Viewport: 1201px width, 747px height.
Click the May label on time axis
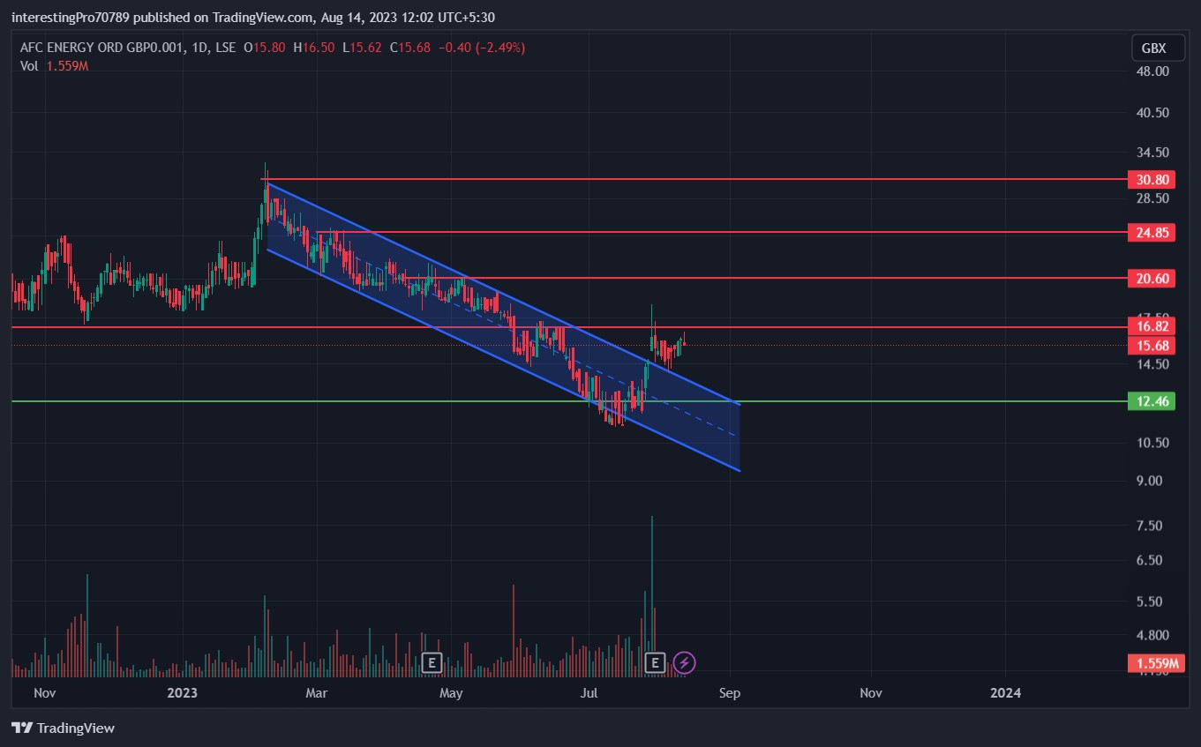tap(451, 693)
